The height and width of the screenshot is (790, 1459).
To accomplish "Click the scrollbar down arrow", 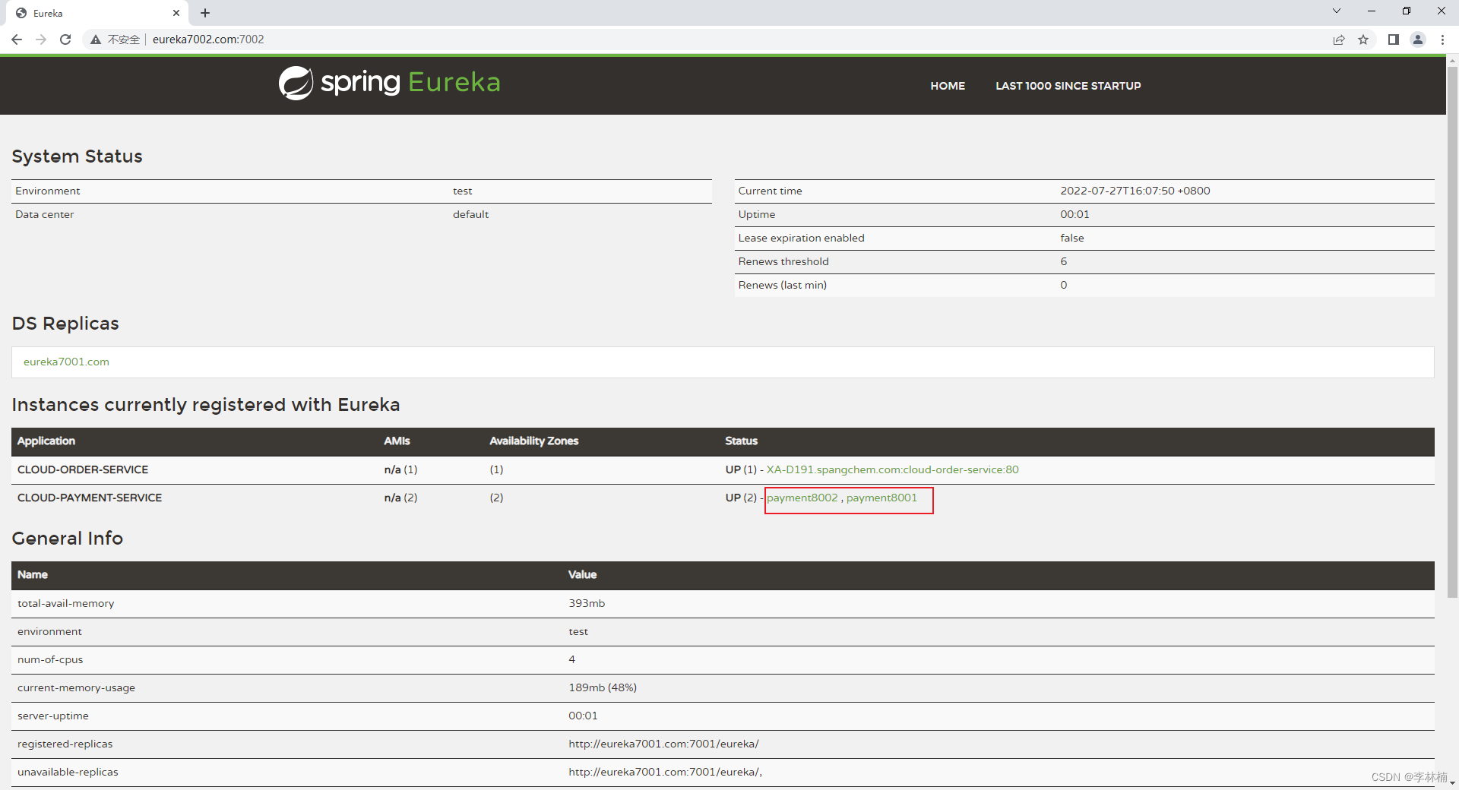I will 1452,782.
